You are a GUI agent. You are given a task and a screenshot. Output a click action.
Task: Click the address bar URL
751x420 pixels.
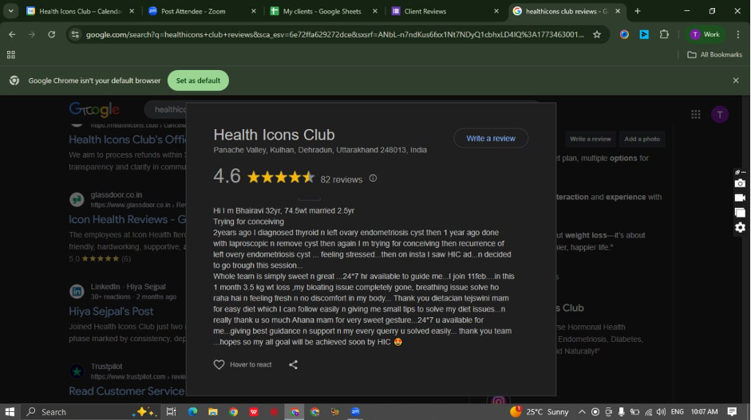tap(334, 34)
